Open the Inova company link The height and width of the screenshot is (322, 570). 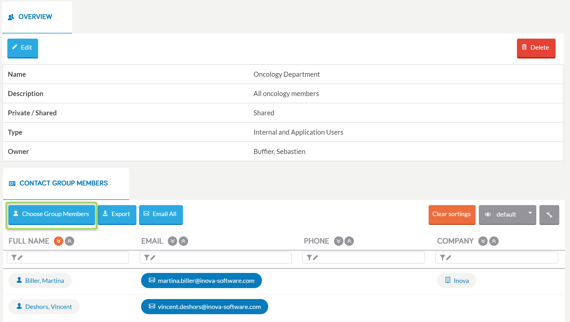pyautogui.click(x=457, y=281)
